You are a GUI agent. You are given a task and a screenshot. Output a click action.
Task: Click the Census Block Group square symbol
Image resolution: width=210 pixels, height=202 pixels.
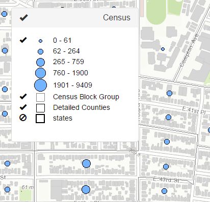(40, 97)
